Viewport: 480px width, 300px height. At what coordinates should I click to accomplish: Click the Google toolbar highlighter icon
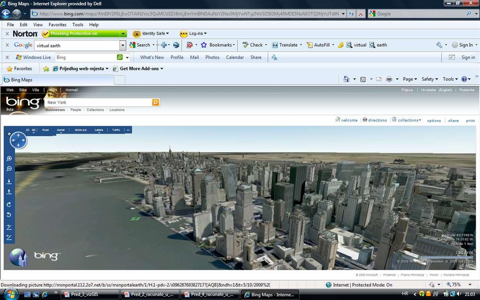341,45
